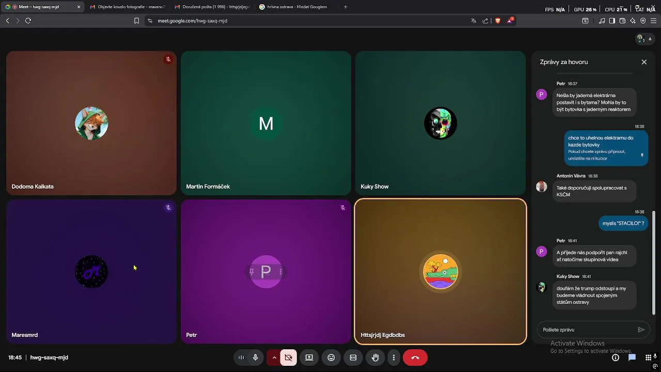This screenshot has width=661, height=372.
Task: Click the Maresmrd participant avatar
Action: pos(91,272)
